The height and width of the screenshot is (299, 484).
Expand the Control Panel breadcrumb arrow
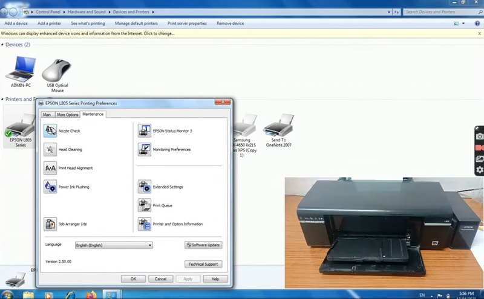pos(64,12)
